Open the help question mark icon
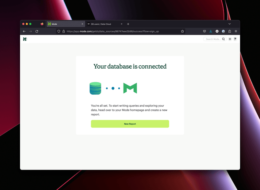Screen dimensions: 260x190 235,39
